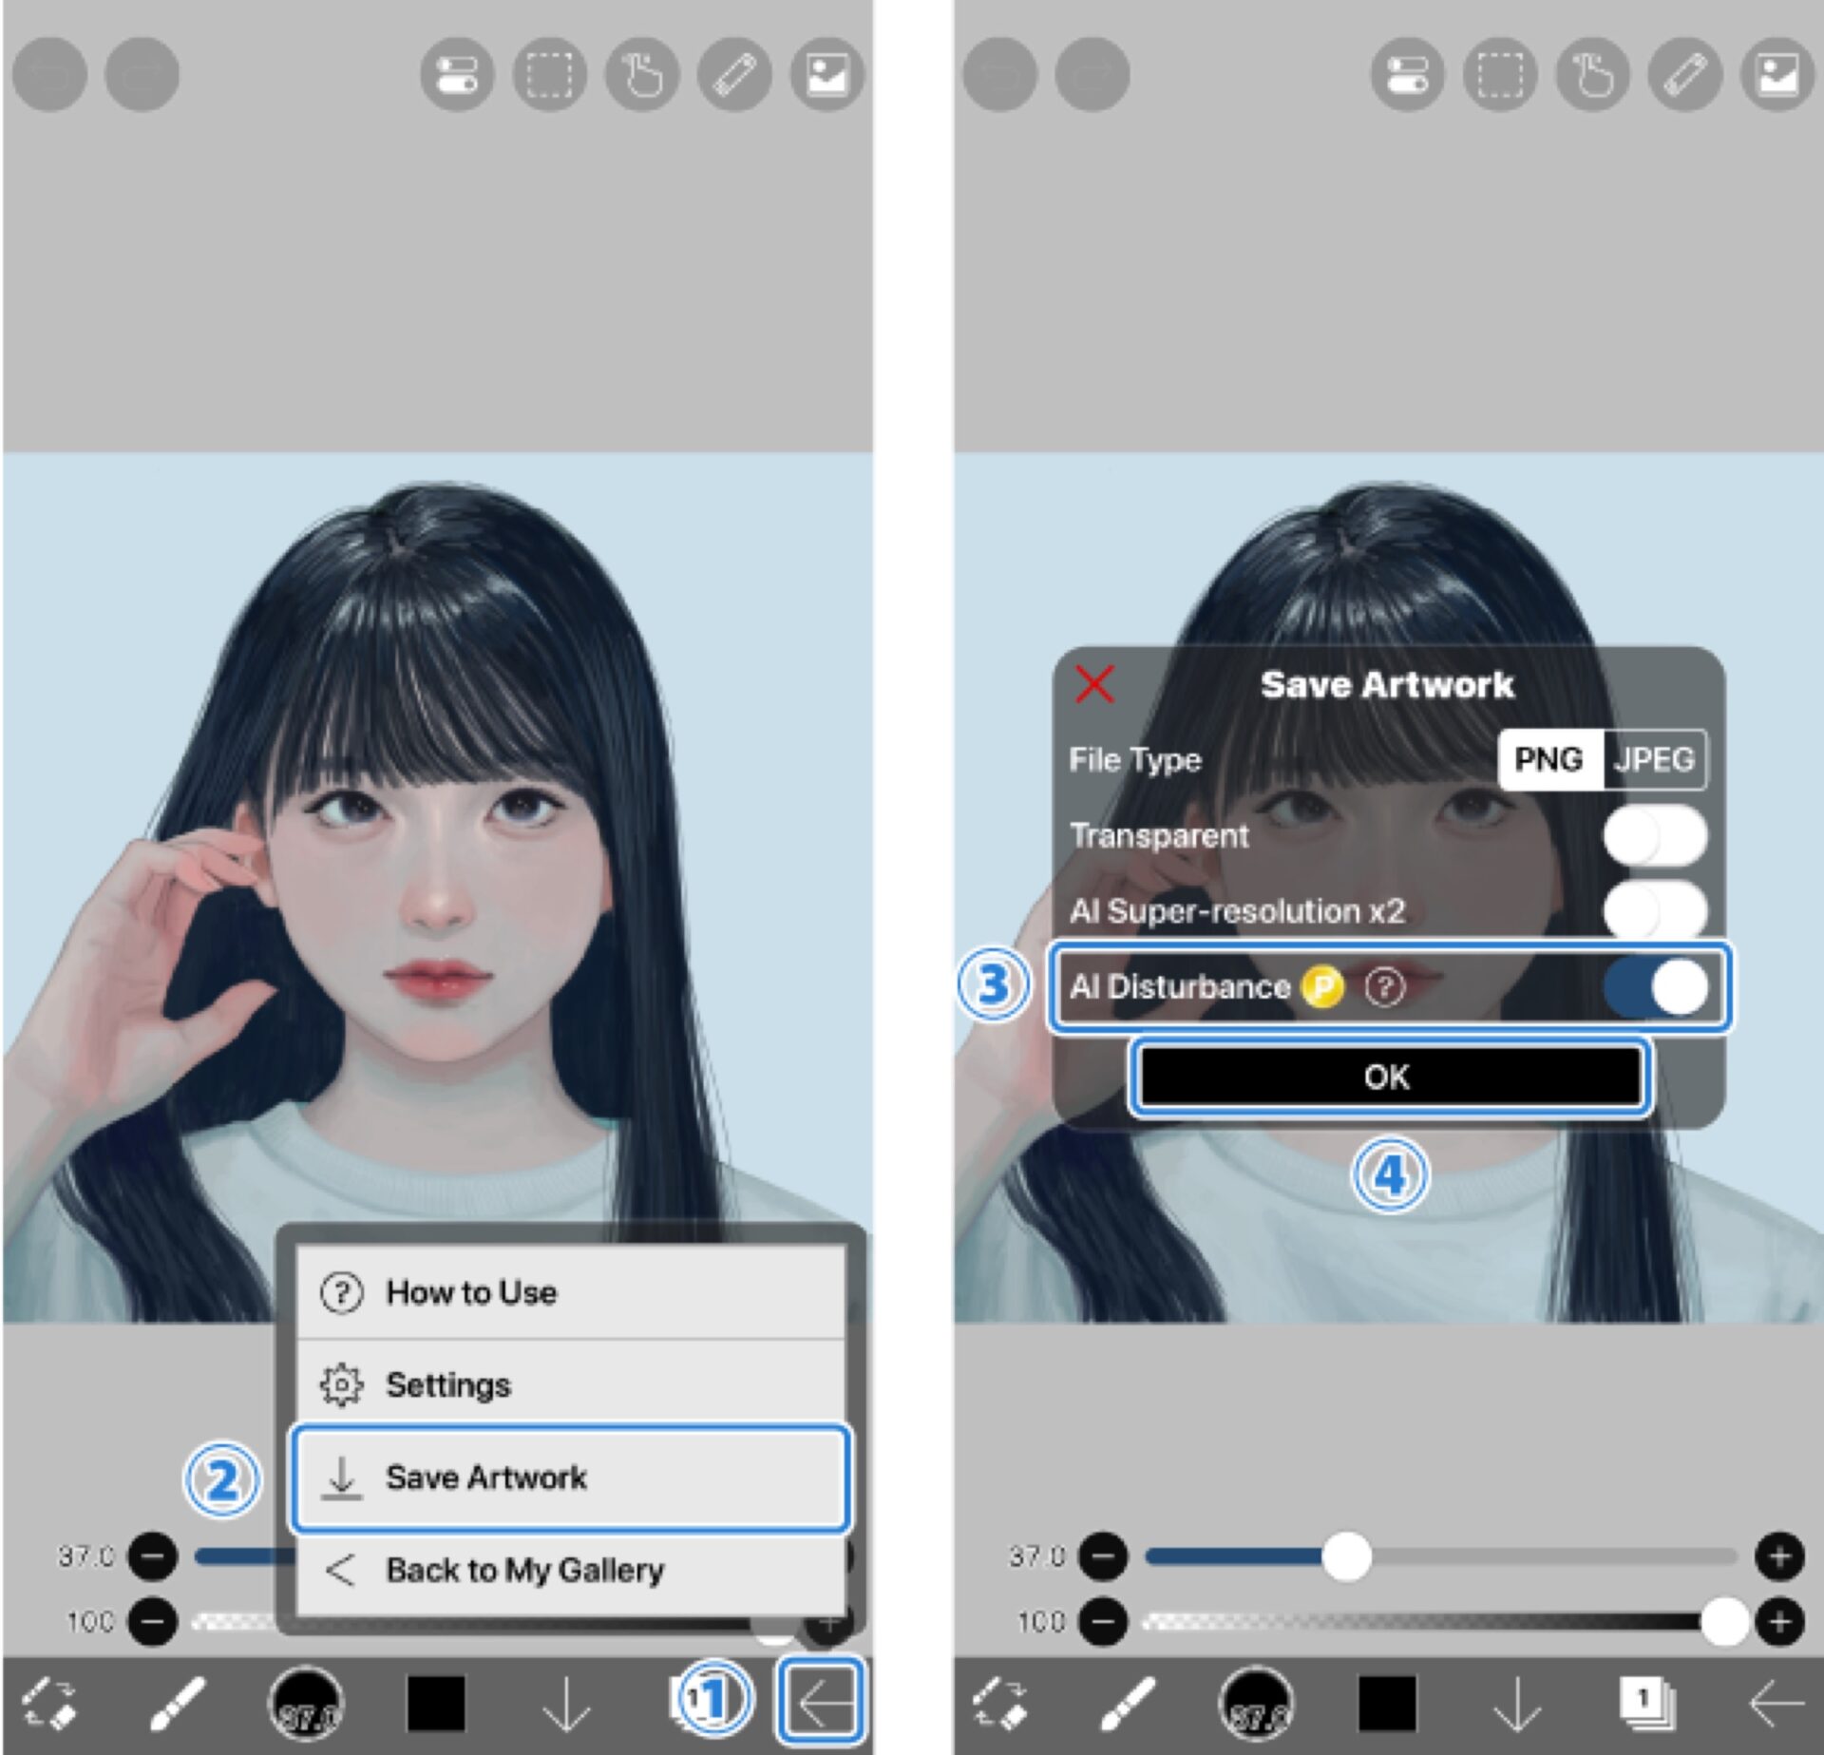1824x1755 pixels.
Task: Click the ruler tool icon in right screen
Action: tap(1684, 74)
